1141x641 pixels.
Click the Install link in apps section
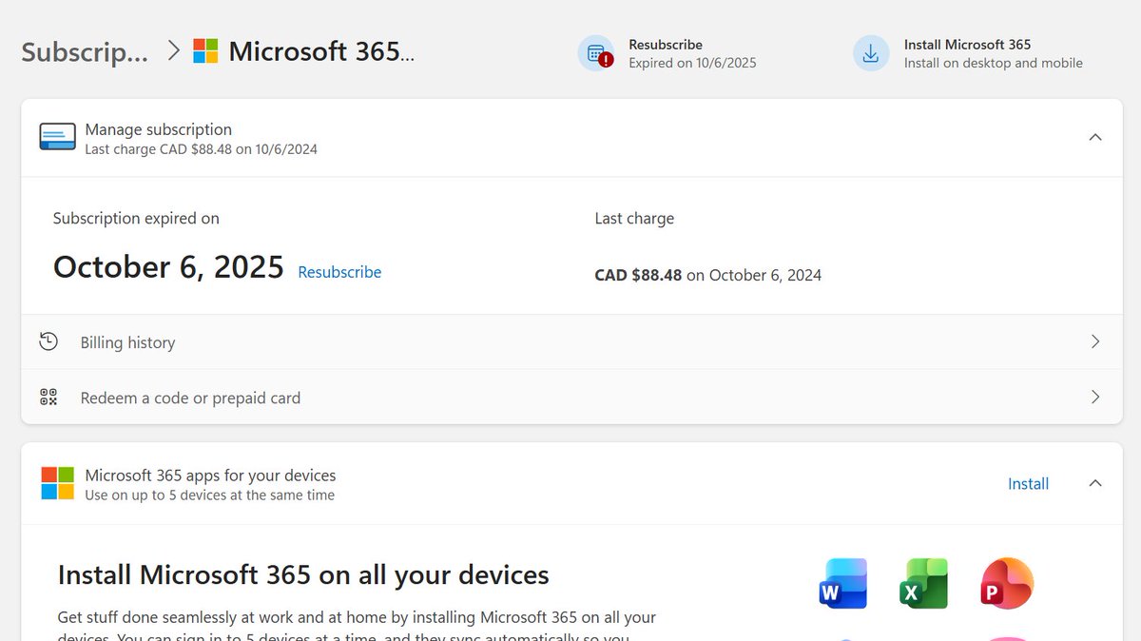1028,483
